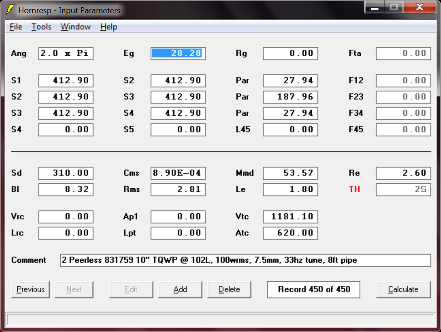
Task: Click the Edit button
Action: 131,289
